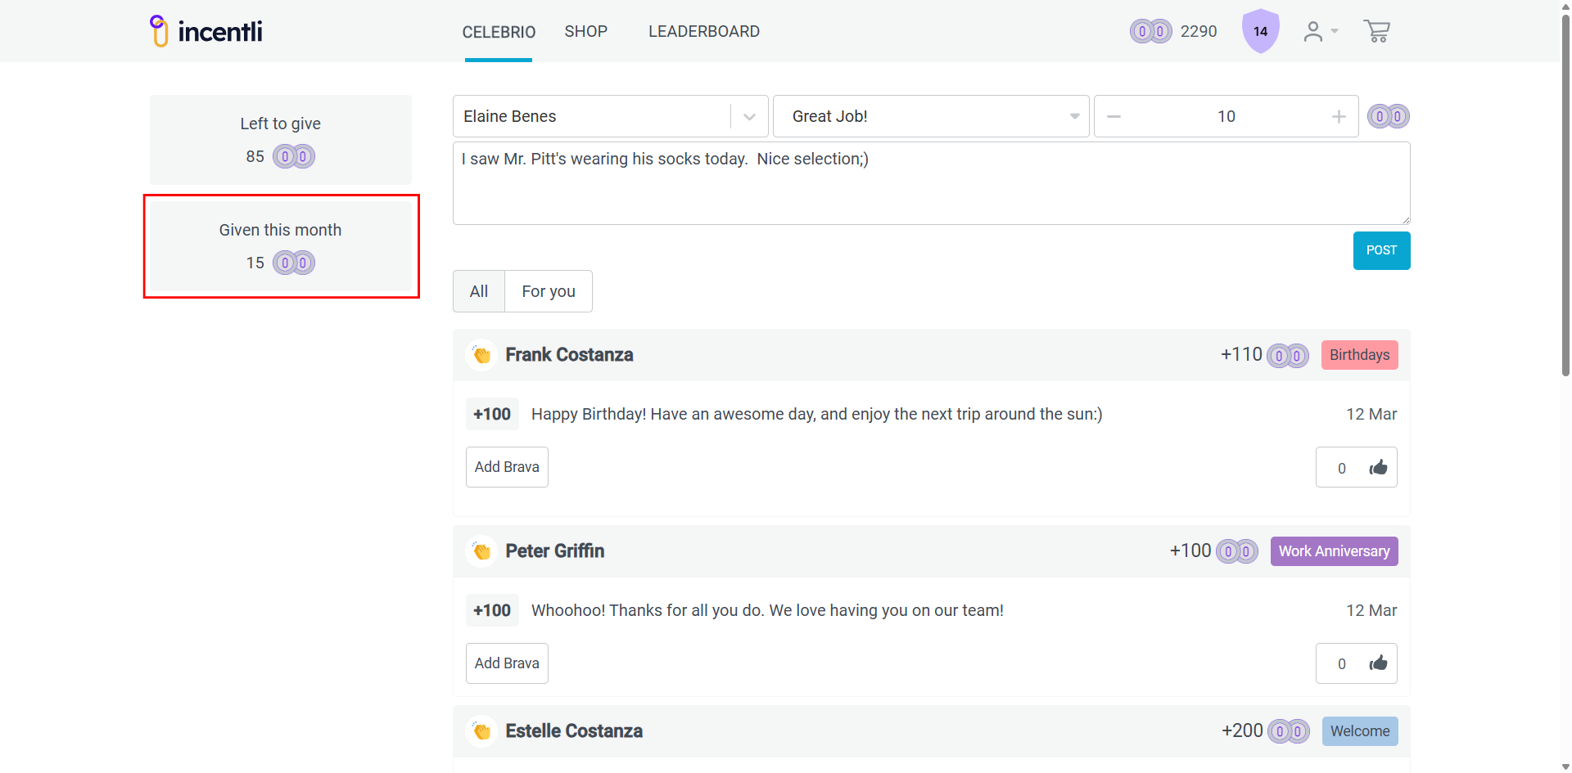Increase the points amount with plus

1339,116
